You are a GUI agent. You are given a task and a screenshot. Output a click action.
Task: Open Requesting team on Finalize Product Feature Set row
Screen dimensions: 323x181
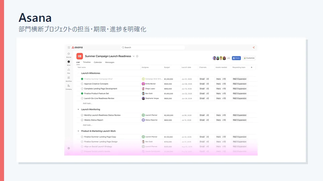(x=240, y=94)
